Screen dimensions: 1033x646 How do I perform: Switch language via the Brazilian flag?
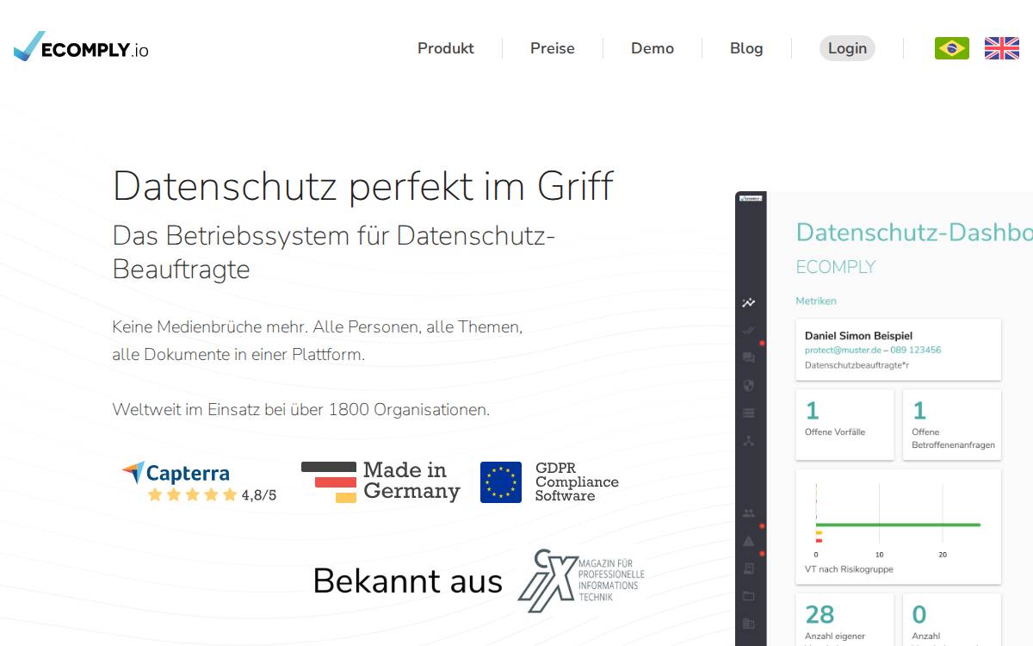click(x=952, y=48)
